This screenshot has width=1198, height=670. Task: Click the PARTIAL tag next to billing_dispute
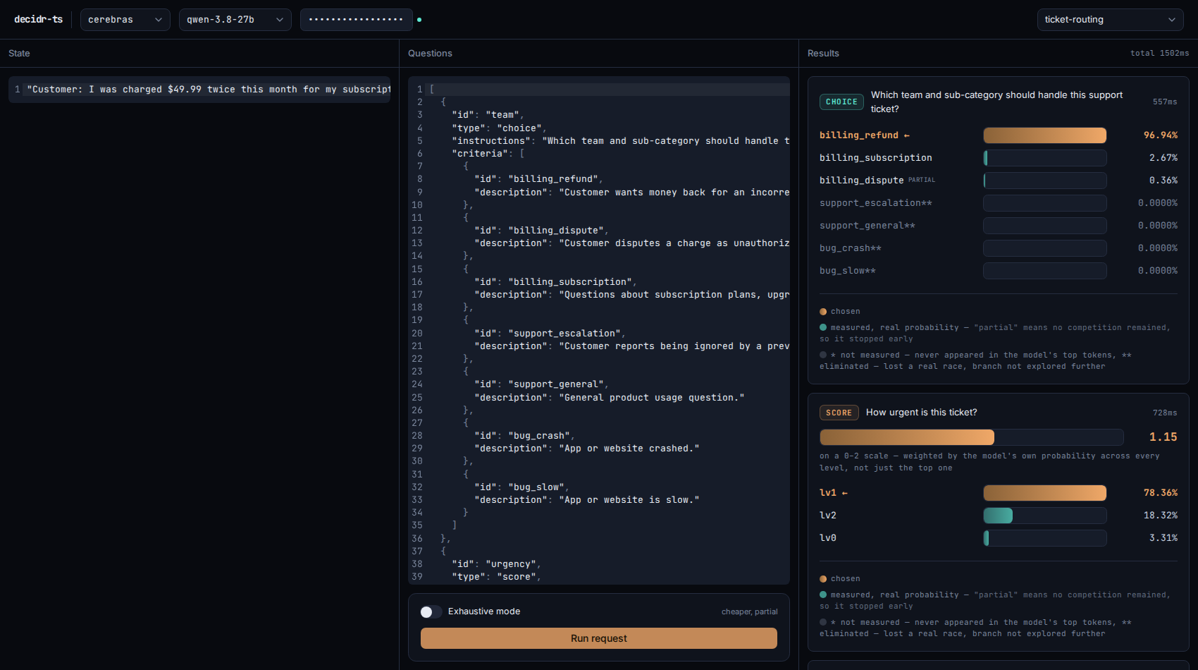[x=922, y=180]
